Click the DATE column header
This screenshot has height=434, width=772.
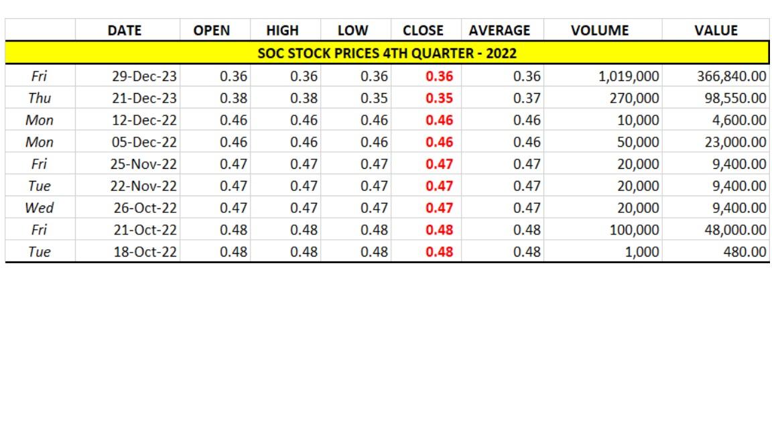[125, 31]
